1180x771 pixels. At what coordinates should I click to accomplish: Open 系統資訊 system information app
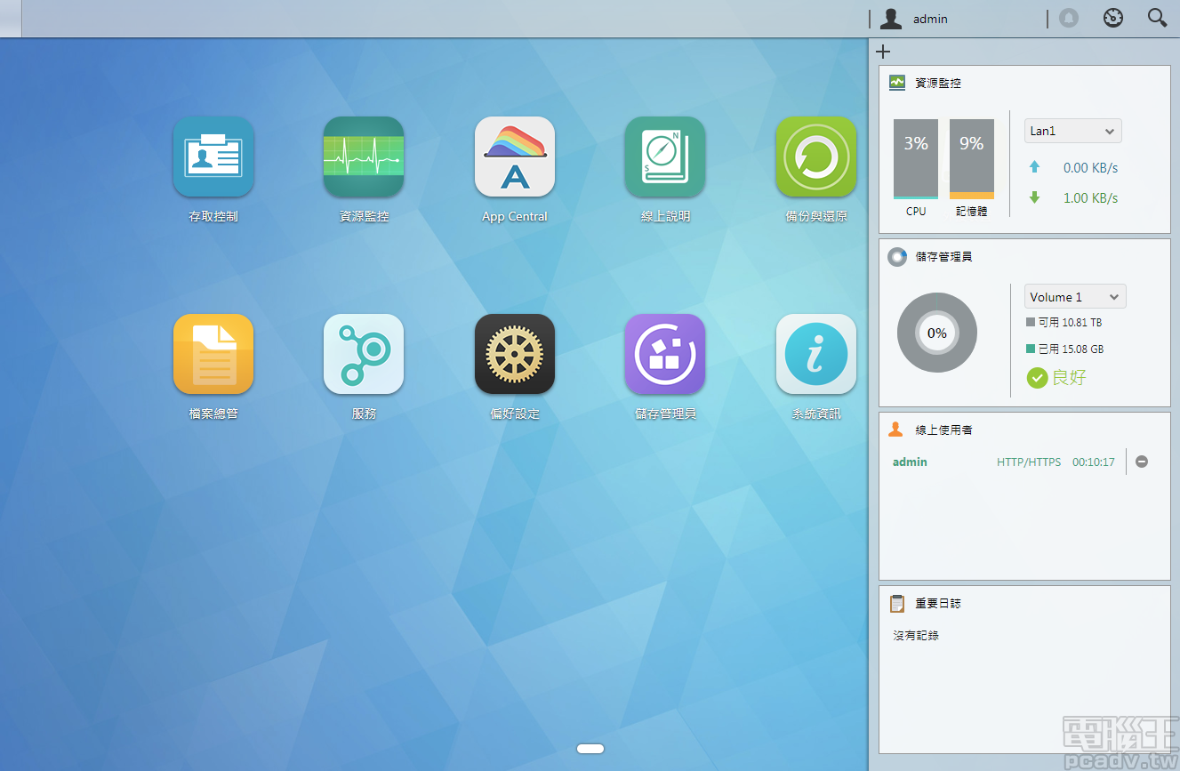(816, 354)
